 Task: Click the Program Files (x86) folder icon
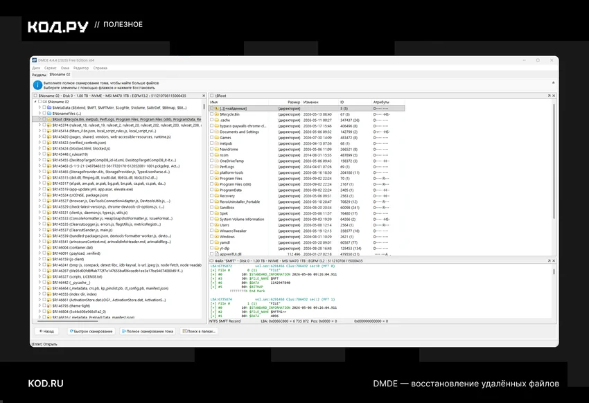tap(217, 184)
